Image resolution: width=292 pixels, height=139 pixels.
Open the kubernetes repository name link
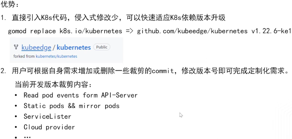(74, 48)
